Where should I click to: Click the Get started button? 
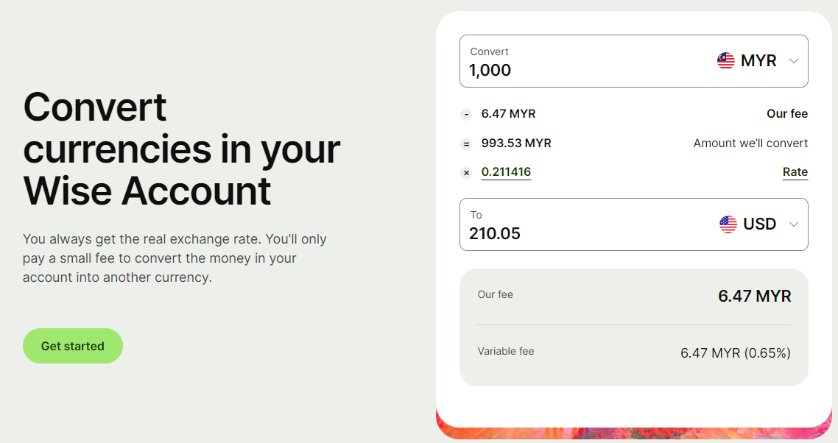73,346
